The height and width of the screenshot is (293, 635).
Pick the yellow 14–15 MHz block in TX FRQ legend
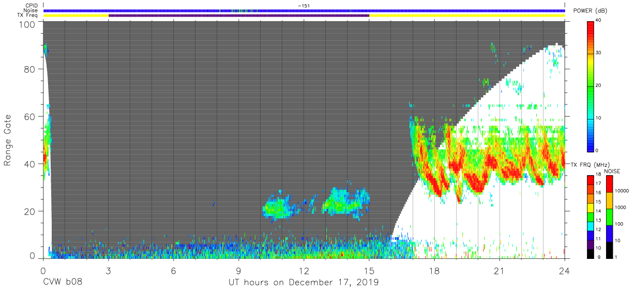591,207
